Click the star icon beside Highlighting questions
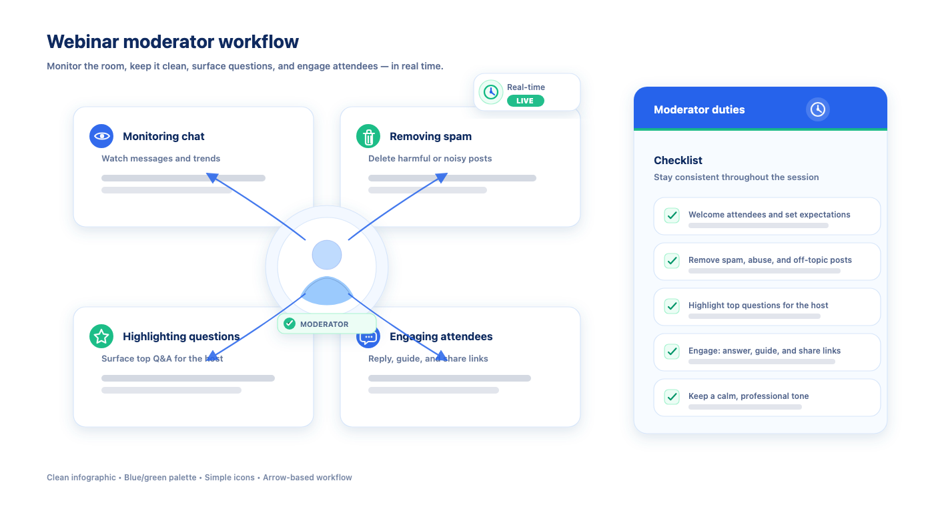Screen dimensions: 934x507 click(101, 336)
